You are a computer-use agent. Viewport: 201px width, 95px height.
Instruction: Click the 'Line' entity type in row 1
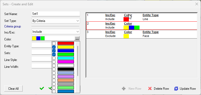(145, 19)
